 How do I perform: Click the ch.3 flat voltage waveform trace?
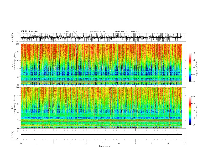point(101,135)
